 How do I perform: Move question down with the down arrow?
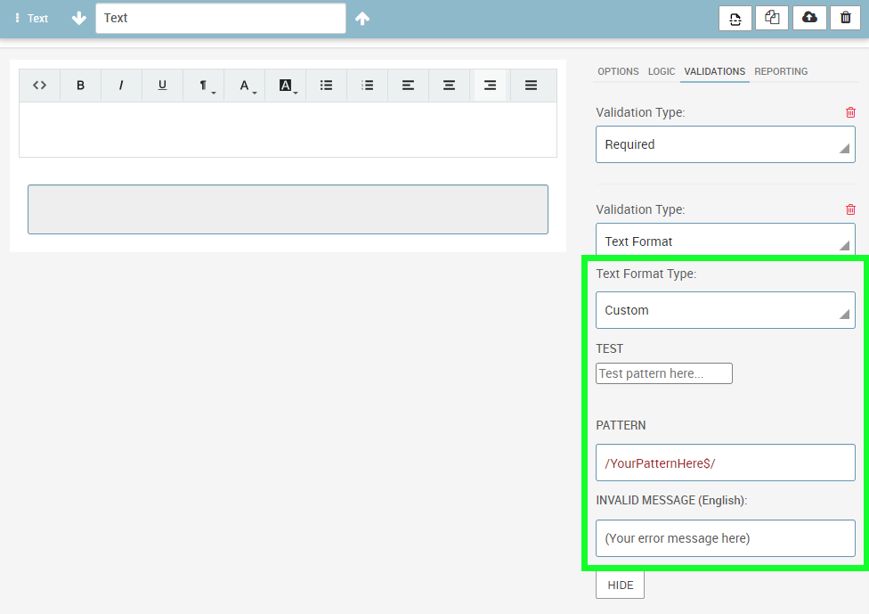click(x=79, y=19)
